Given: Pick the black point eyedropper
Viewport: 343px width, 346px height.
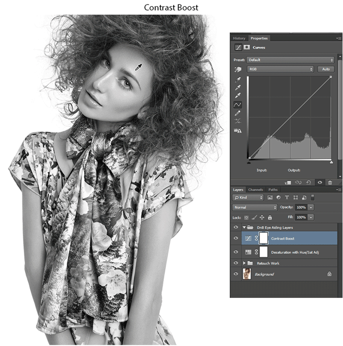Looking at the screenshot, I should pos(238,79).
